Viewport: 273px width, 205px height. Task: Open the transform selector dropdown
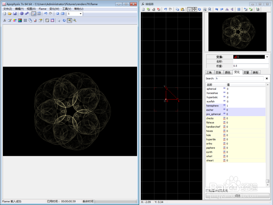[x=266, y=57]
